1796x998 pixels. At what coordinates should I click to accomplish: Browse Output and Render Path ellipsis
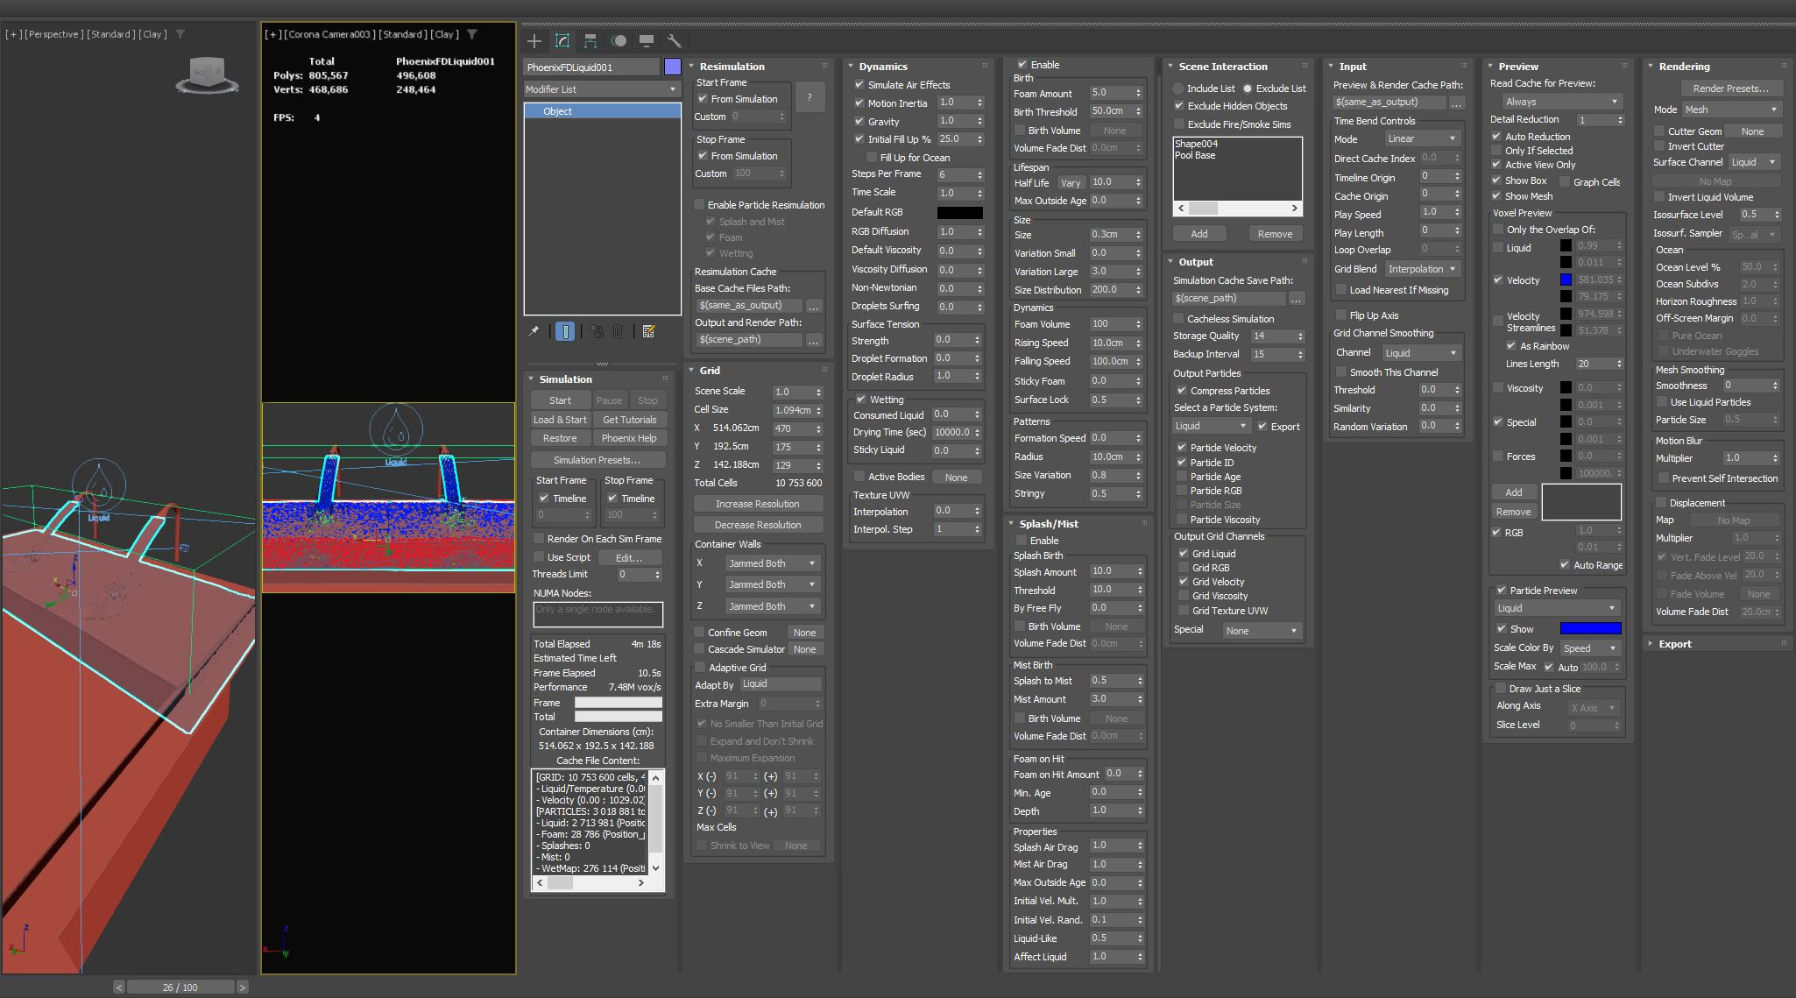point(814,340)
